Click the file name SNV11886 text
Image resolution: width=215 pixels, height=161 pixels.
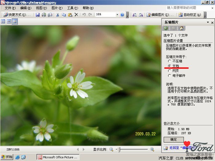pos(13,150)
